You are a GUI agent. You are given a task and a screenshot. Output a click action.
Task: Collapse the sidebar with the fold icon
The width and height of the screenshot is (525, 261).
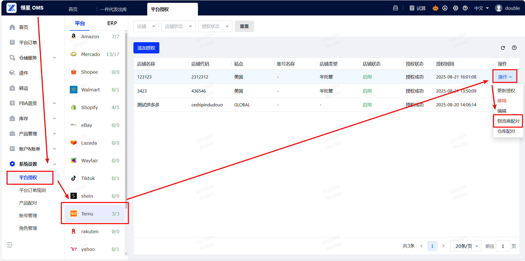(x=10, y=245)
